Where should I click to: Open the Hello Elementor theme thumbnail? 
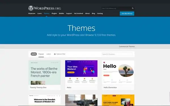118,73
